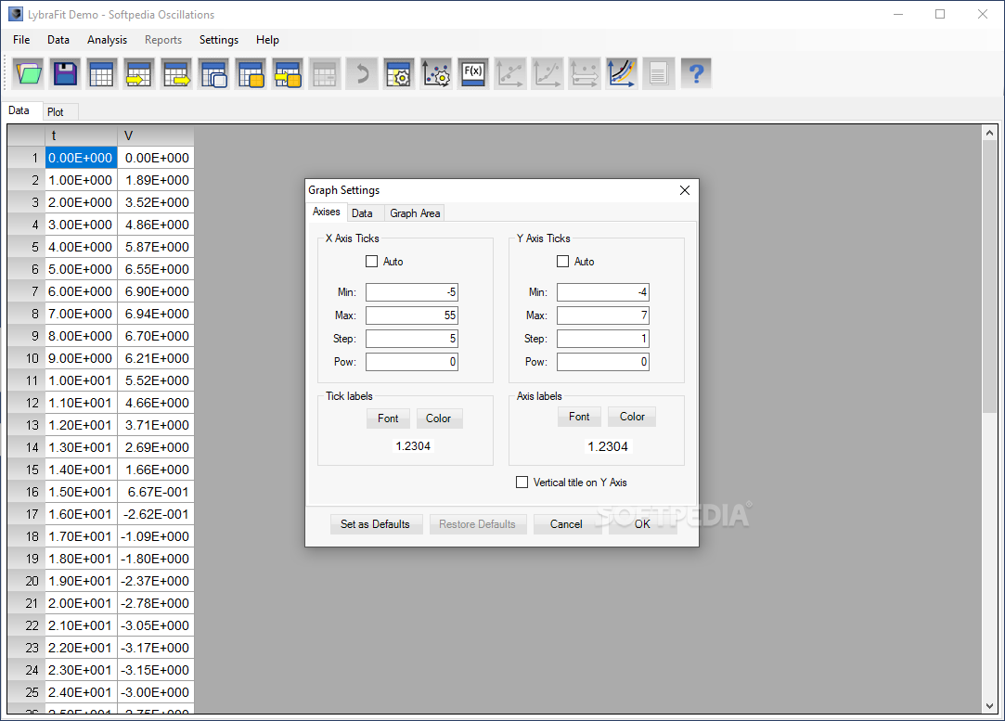Select cell 6.94E+000 in row 8

coord(156,314)
